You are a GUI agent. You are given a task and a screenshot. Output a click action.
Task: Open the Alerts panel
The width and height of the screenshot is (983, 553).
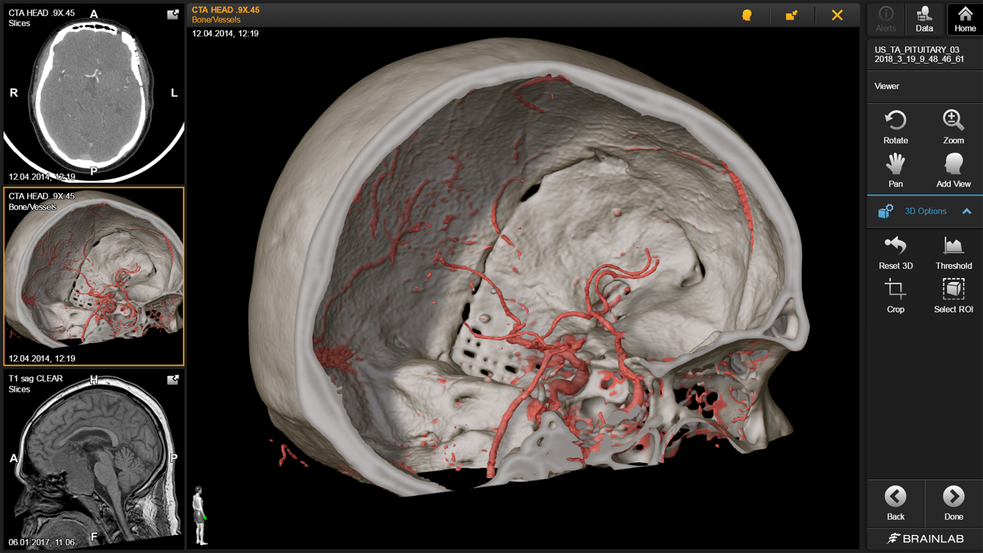click(886, 19)
